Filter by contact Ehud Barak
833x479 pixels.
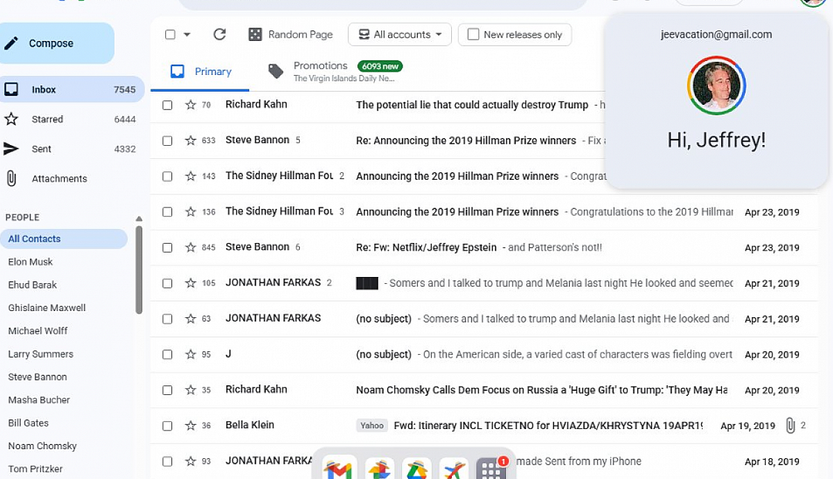(33, 285)
